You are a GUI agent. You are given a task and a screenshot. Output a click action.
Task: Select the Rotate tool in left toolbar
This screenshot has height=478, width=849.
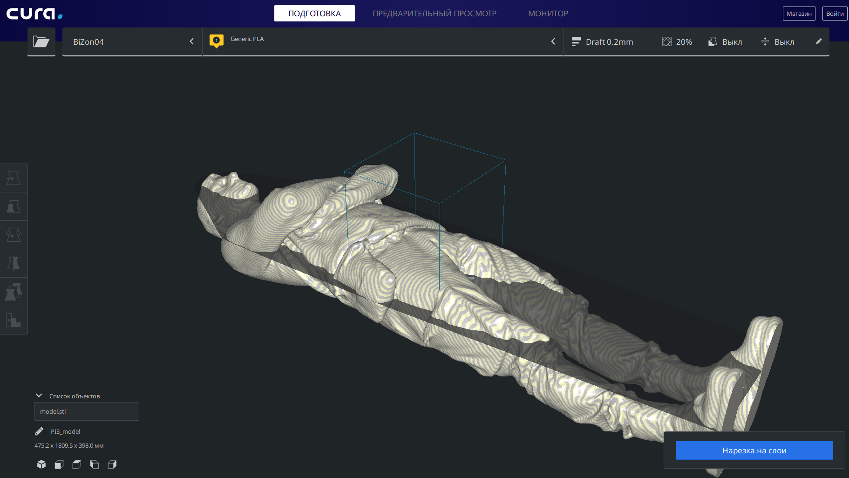[14, 235]
